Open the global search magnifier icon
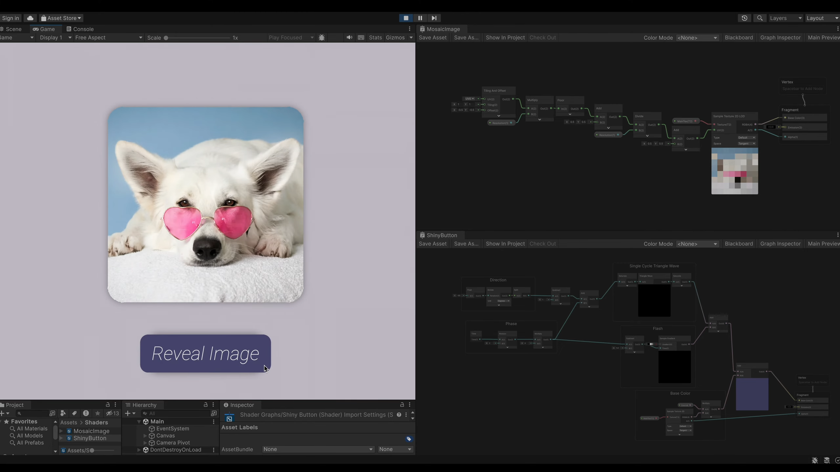840x472 pixels. (760, 18)
